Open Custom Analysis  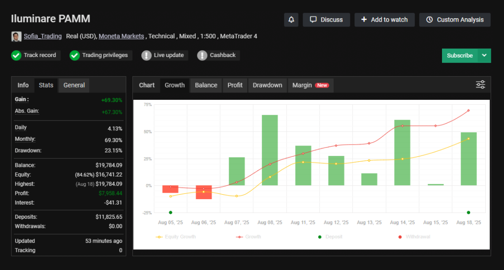click(455, 20)
